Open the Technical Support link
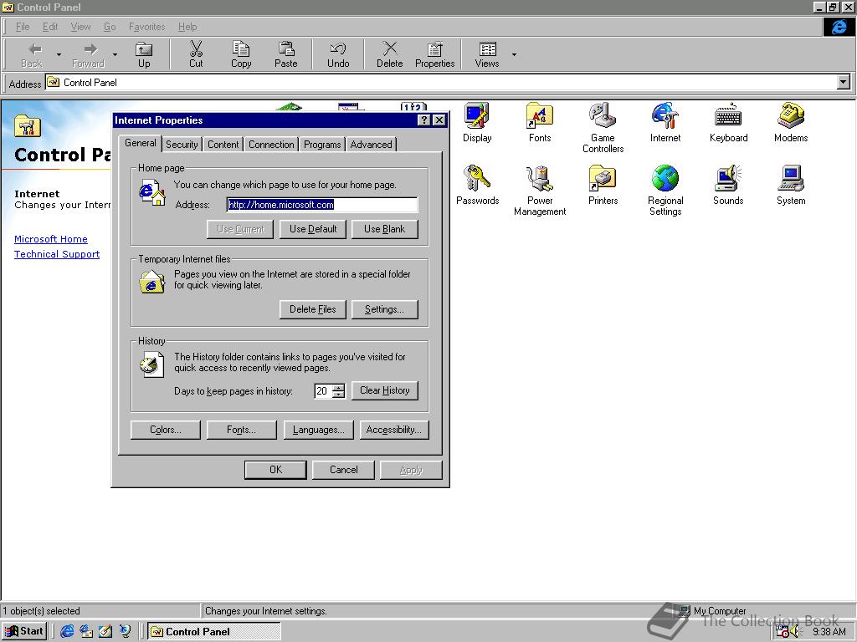Image resolution: width=857 pixels, height=642 pixels. pos(57,254)
